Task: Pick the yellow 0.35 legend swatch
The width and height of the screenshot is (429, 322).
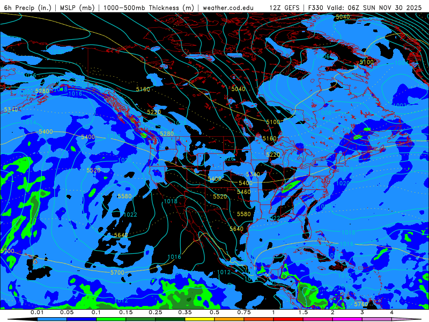Action: click(199, 319)
